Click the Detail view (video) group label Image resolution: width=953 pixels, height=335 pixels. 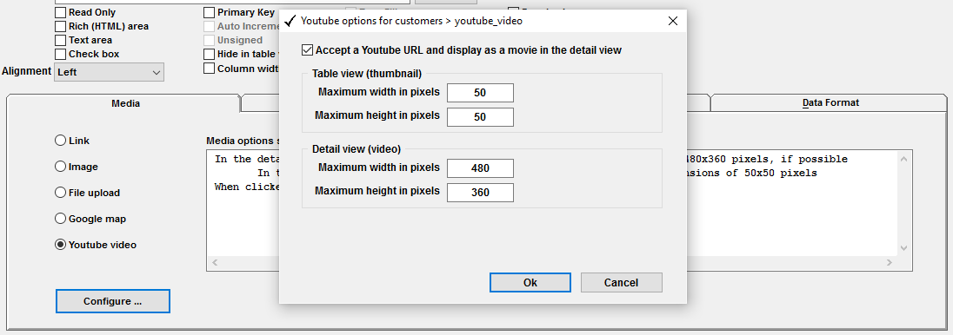click(357, 149)
